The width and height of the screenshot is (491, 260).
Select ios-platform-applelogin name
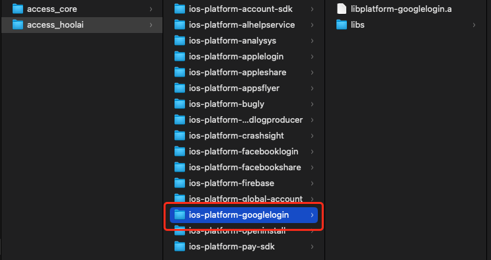click(x=236, y=56)
